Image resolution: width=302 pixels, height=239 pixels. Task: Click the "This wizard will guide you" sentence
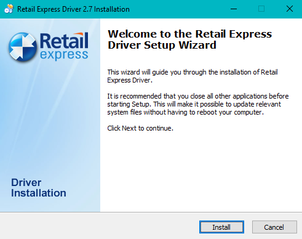click(x=193, y=76)
